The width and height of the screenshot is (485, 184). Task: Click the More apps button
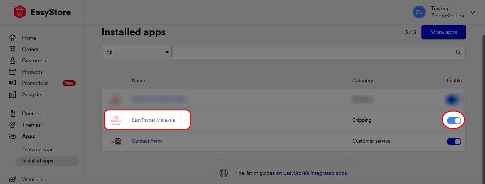(443, 32)
